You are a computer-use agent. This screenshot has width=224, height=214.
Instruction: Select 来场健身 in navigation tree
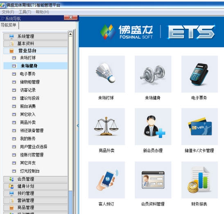tap(35, 66)
